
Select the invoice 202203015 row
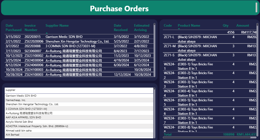[x=79, y=37]
